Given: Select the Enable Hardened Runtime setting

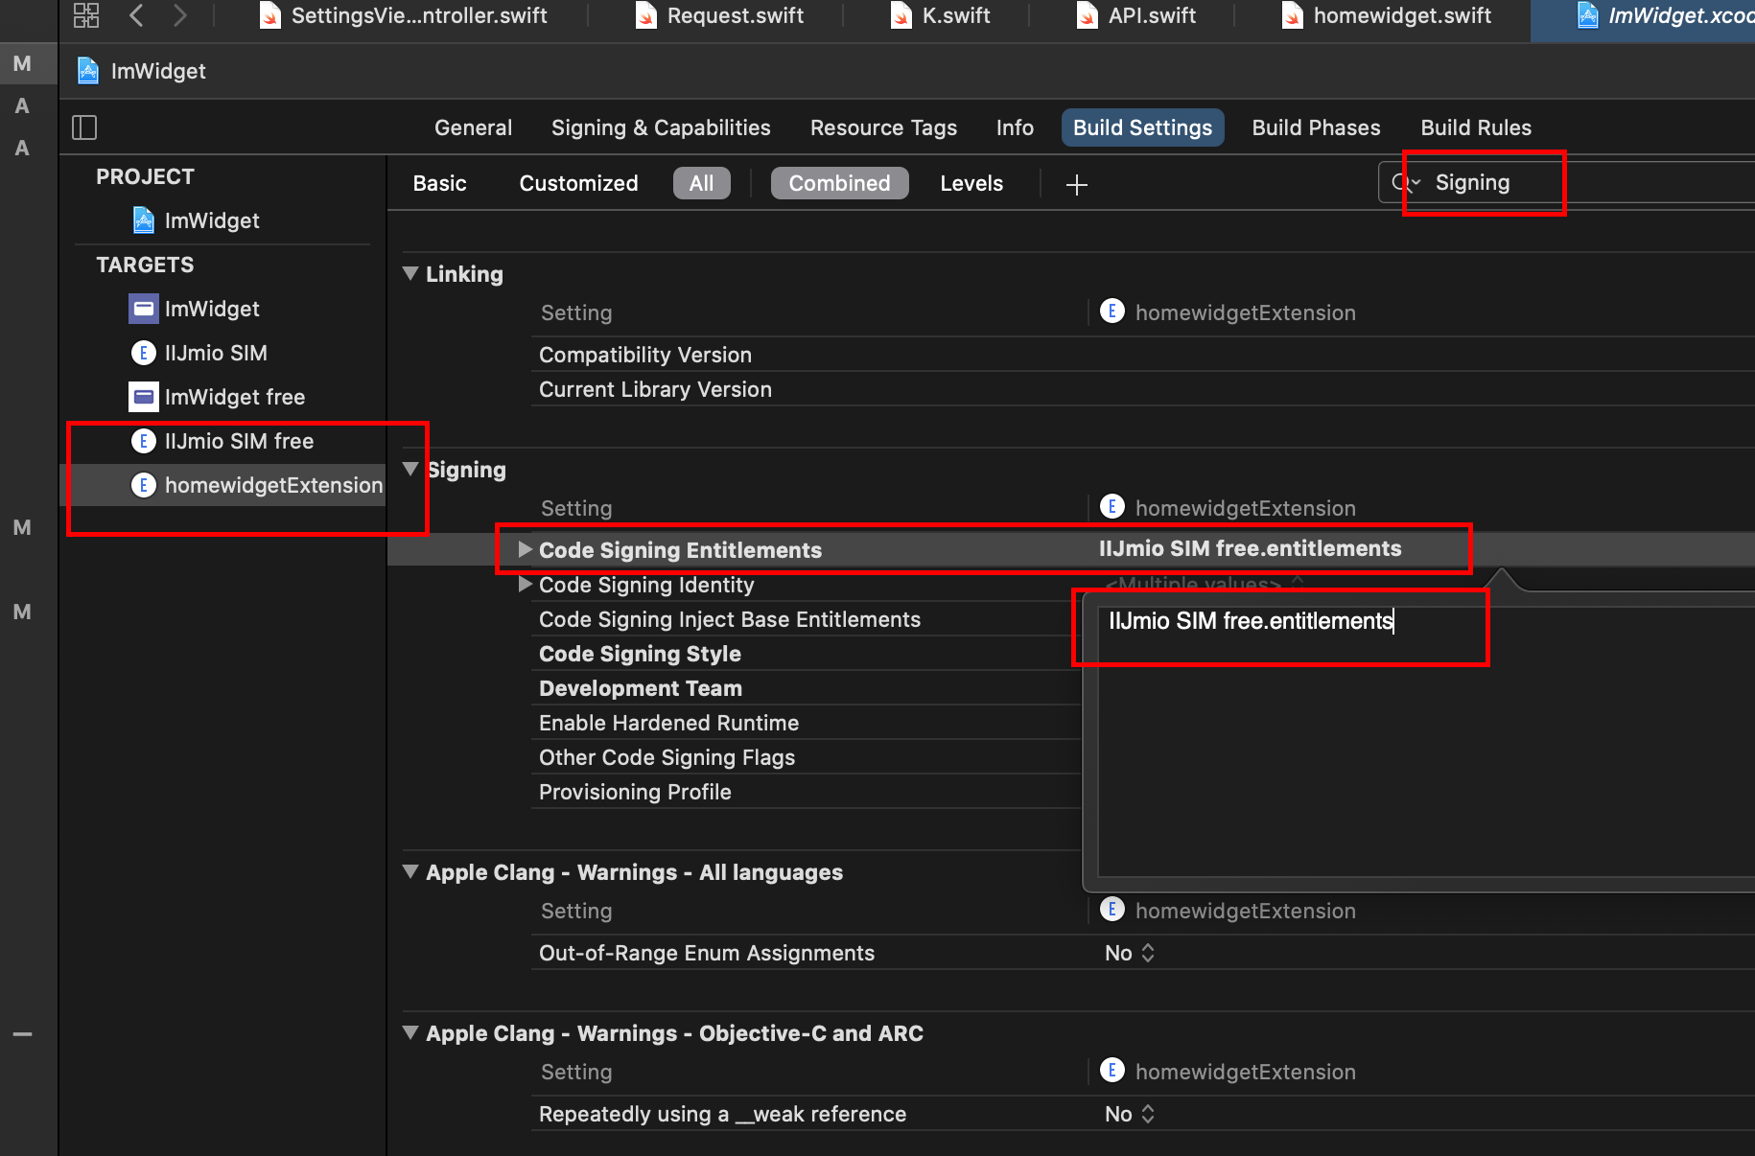Looking at the screenshot, I should [668, 723].
